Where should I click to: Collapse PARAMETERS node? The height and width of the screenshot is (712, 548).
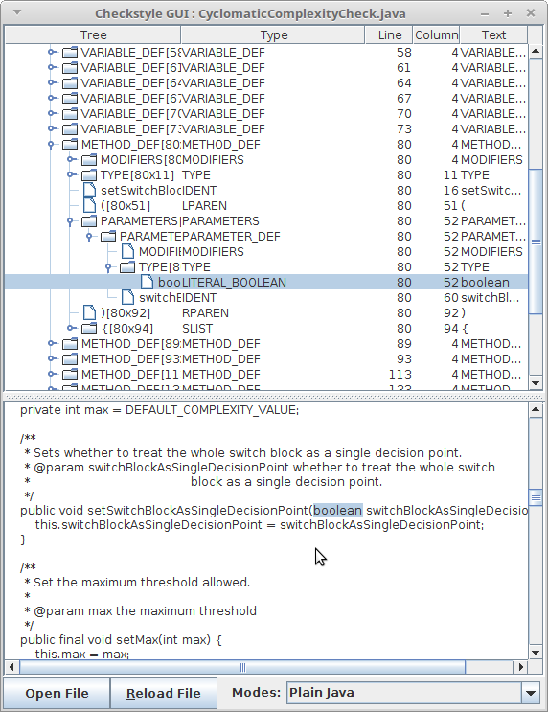pos(70,222)
